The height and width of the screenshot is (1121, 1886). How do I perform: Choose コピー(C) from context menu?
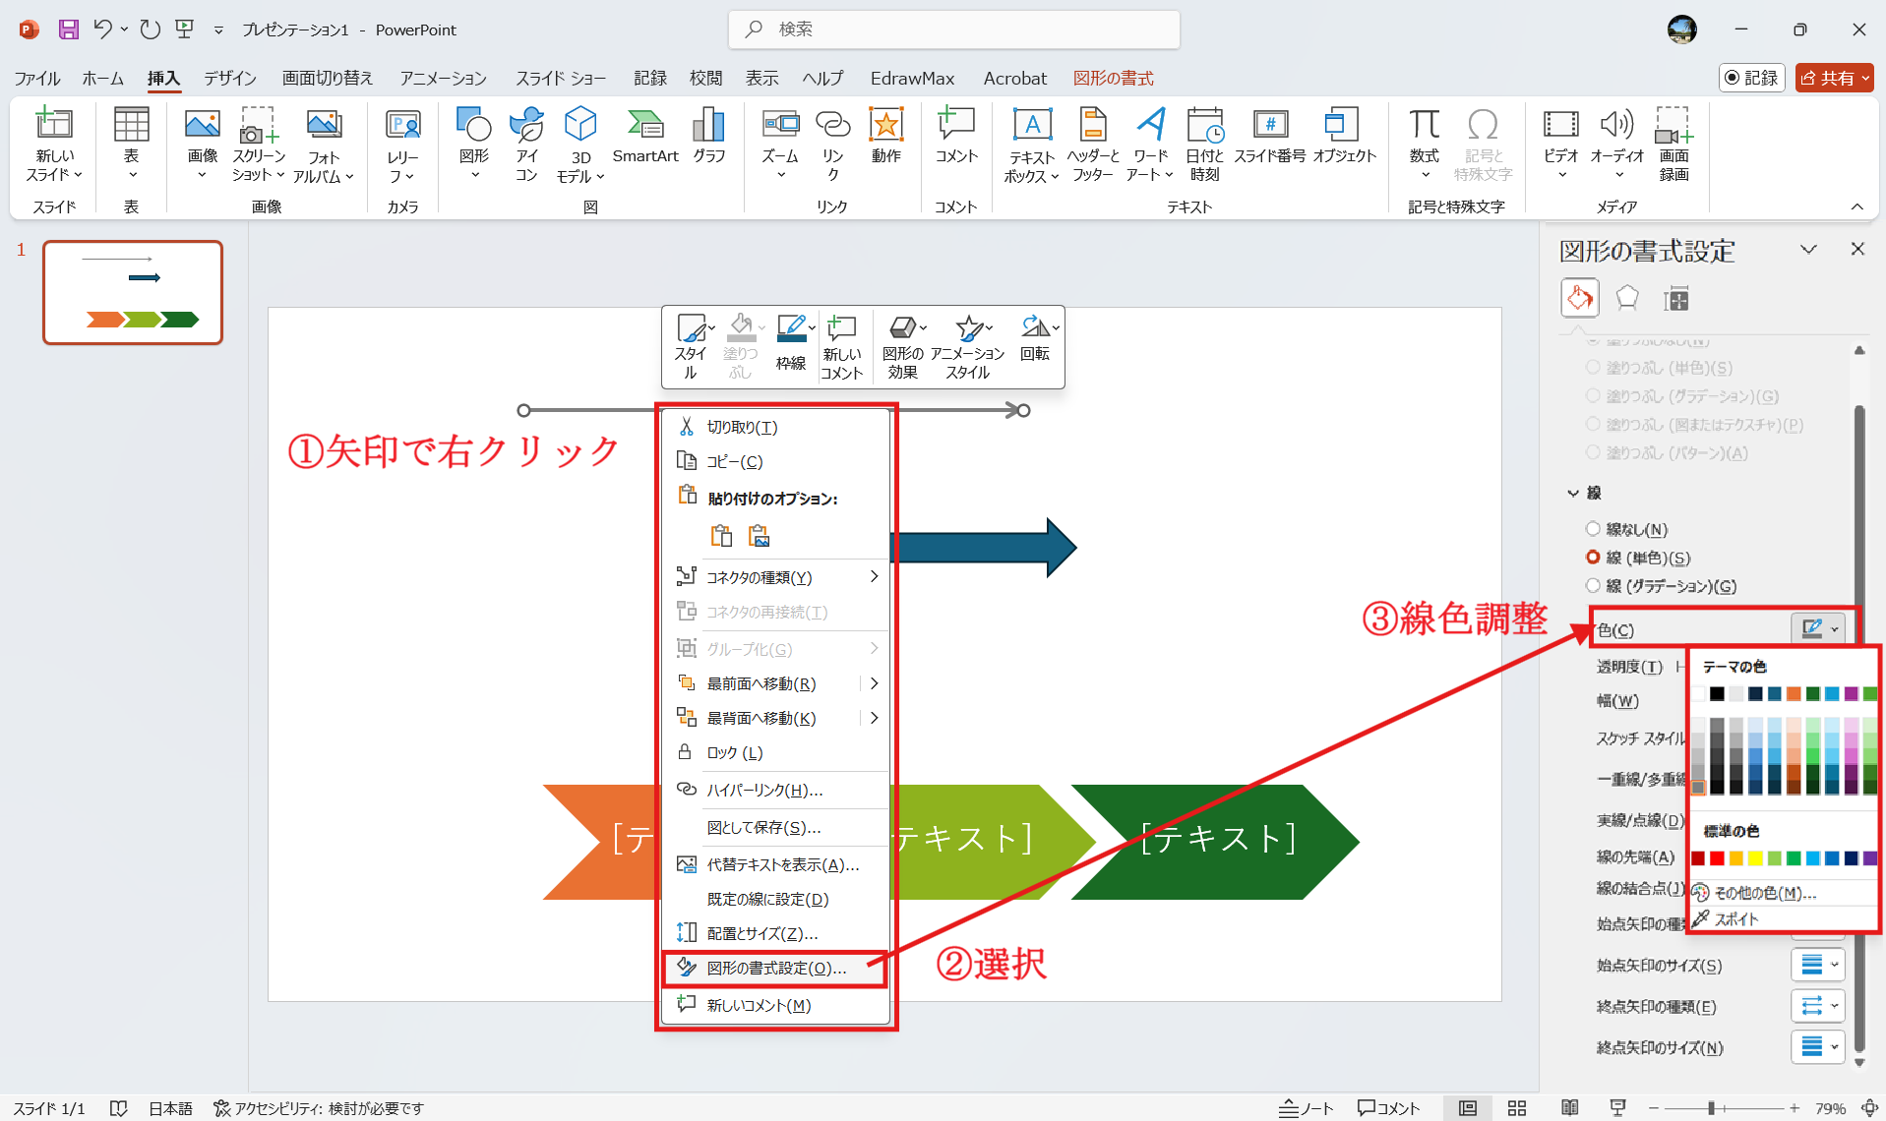tap(776, 461)
